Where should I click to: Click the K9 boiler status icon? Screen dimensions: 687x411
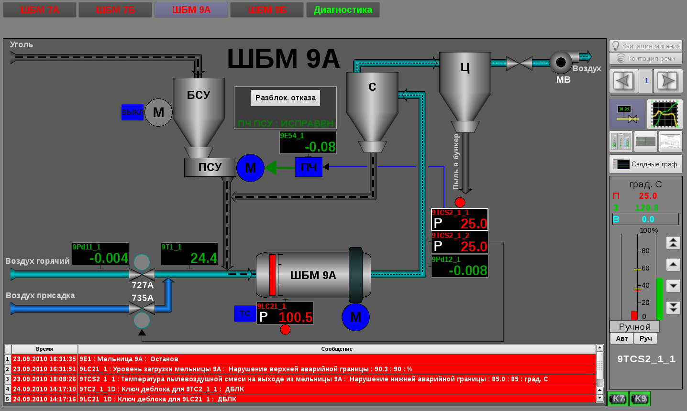[640, 399]
